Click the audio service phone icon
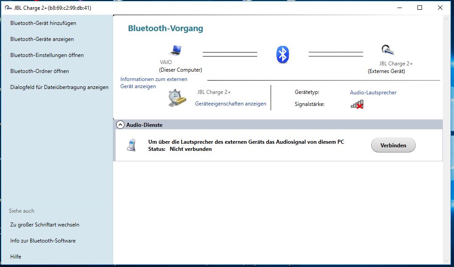The width and height of the screenshot is (454, 267). [131, 145]
